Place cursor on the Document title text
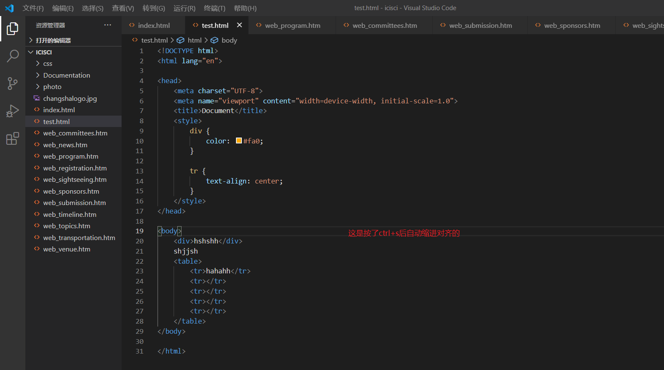Screen dimensions: 664x370 218,111
